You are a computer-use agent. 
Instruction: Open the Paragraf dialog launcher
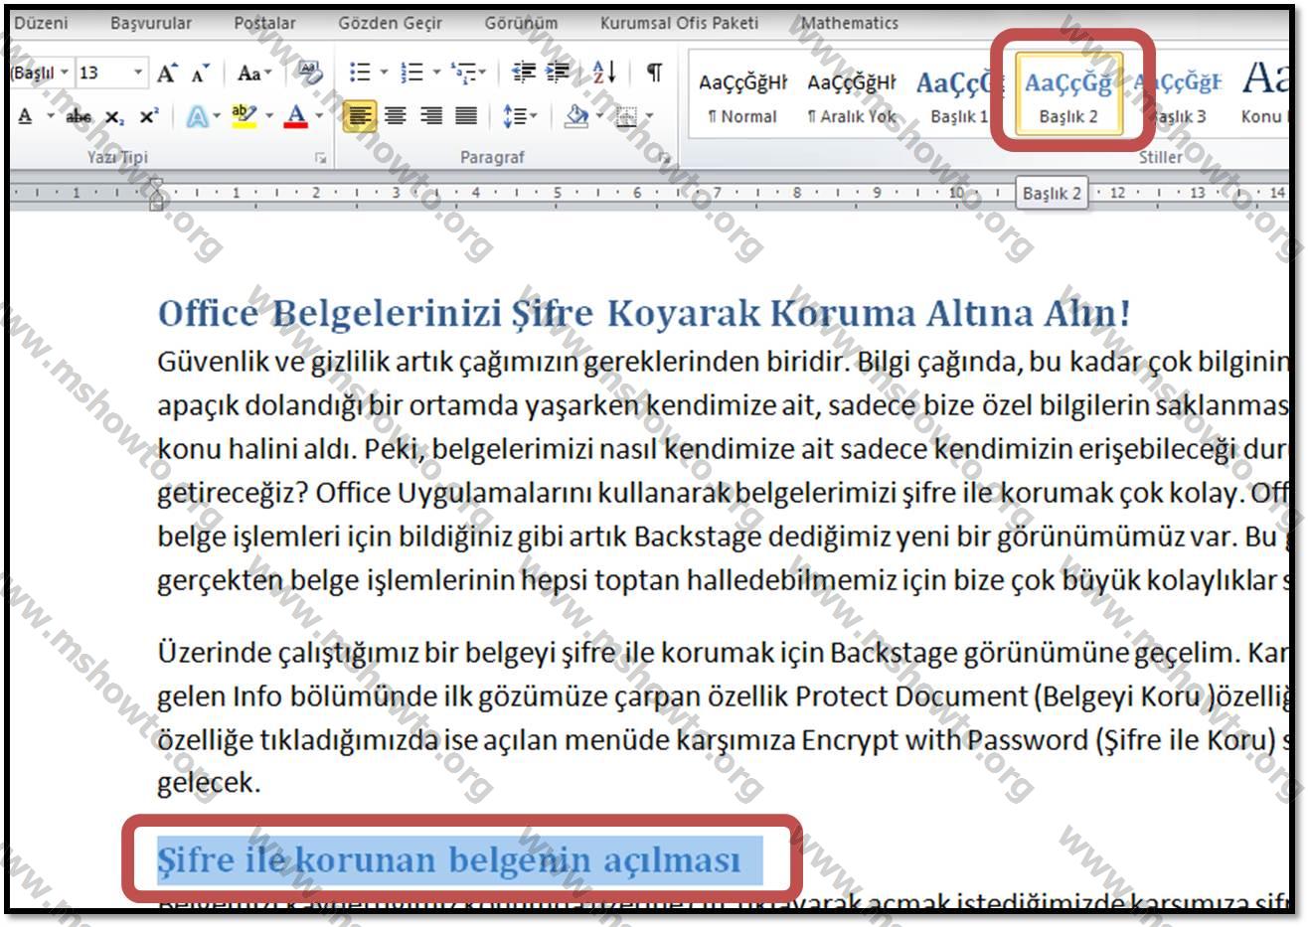tap(663, 158)
